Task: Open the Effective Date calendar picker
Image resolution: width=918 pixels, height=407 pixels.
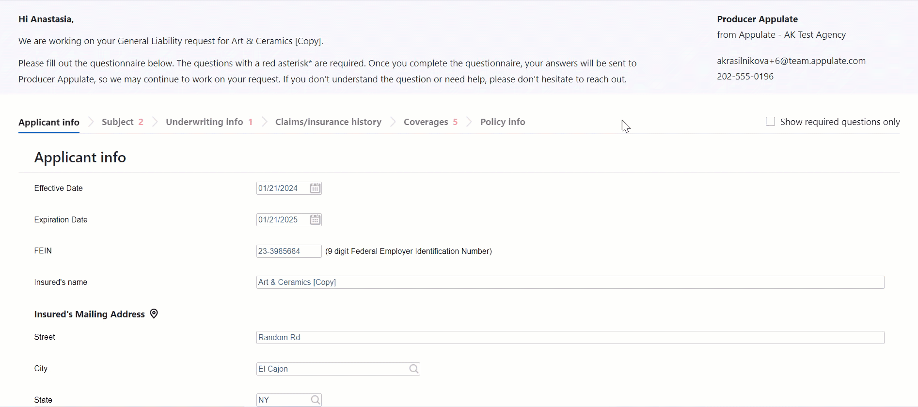Action: (315, 188)
